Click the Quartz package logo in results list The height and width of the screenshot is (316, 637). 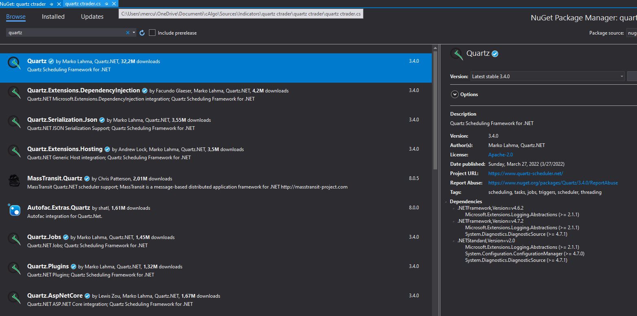(x=14, y=63)
